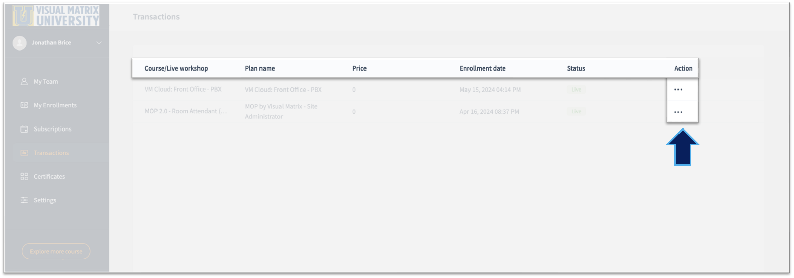Expand the Jonathan Brice user dropdown chevron
Screen dimensions: 794x278
point(99,43)
